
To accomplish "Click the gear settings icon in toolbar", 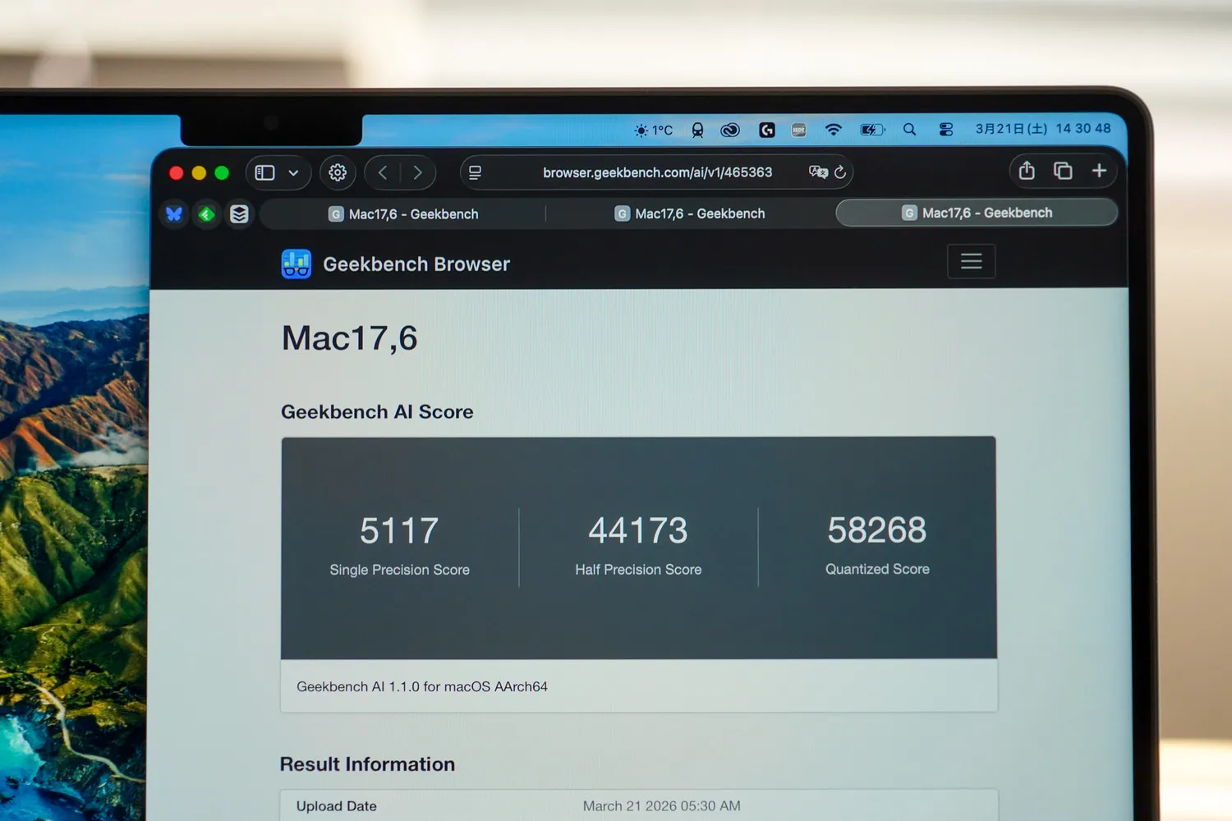I will (x=338, y=172).
